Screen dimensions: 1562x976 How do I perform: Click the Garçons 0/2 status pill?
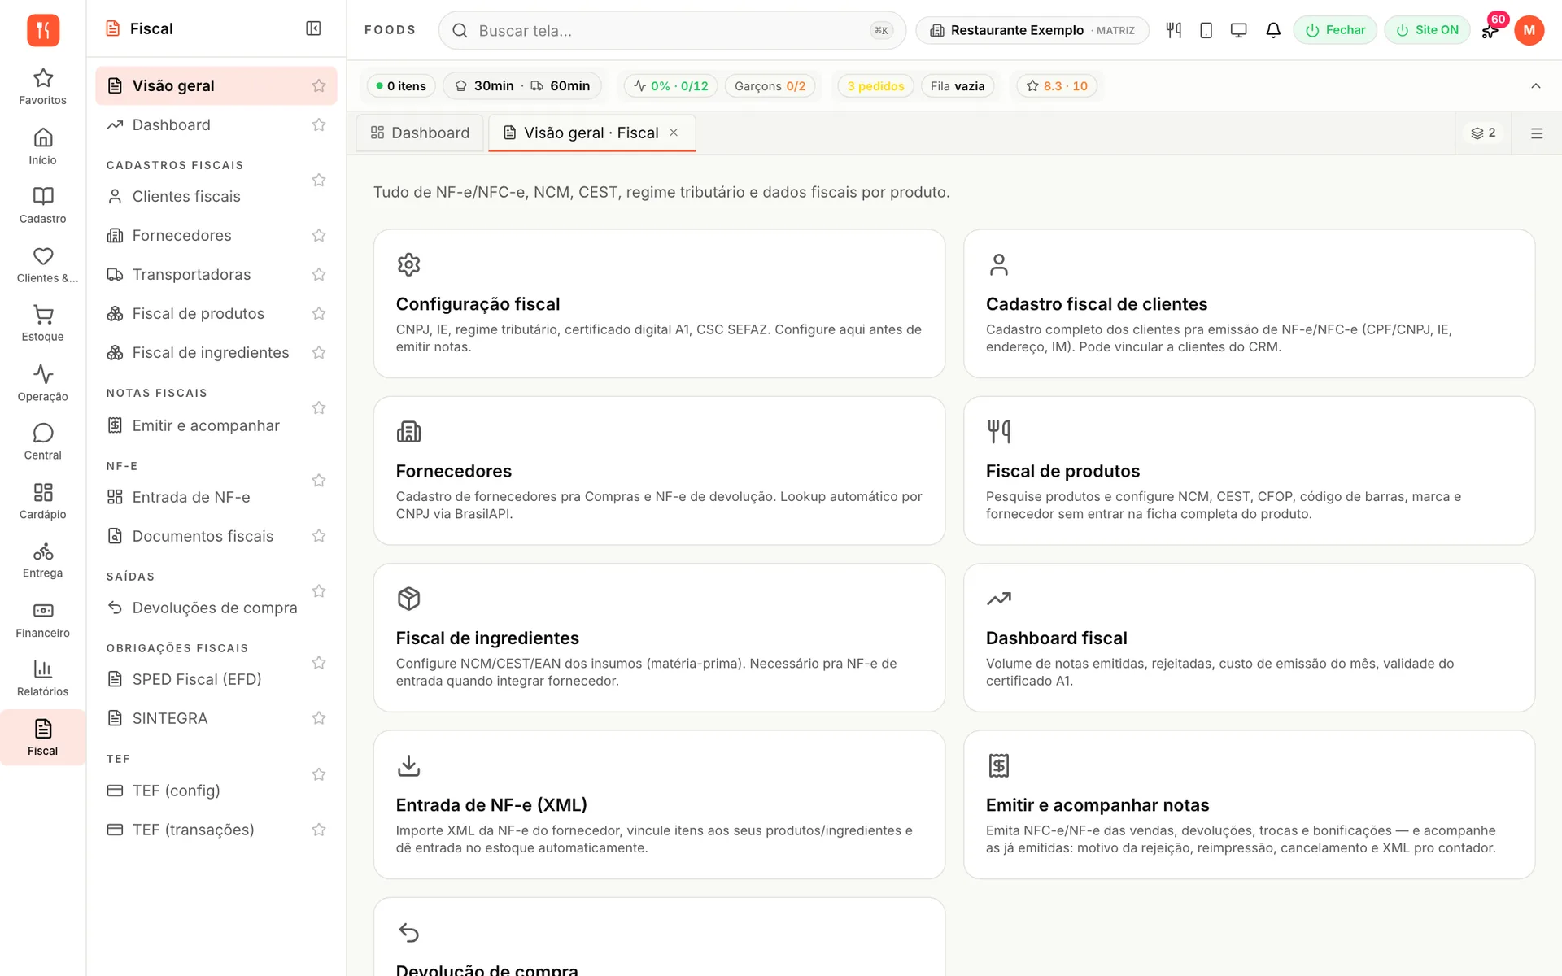(770, 85)
